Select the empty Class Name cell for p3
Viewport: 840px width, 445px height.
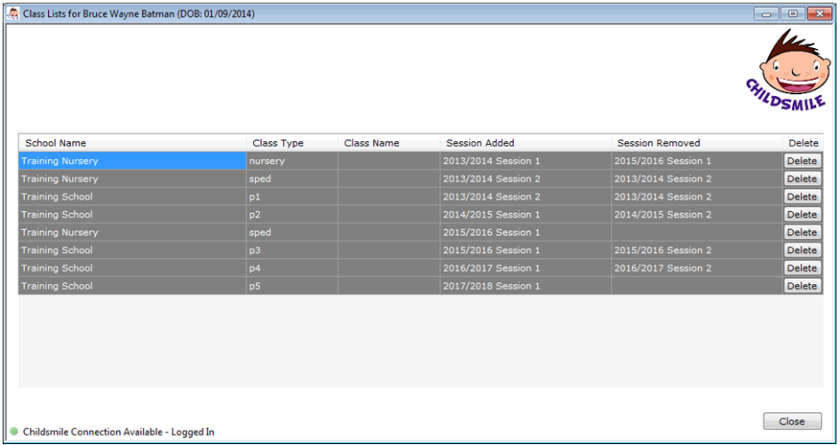tap(388, 250)
